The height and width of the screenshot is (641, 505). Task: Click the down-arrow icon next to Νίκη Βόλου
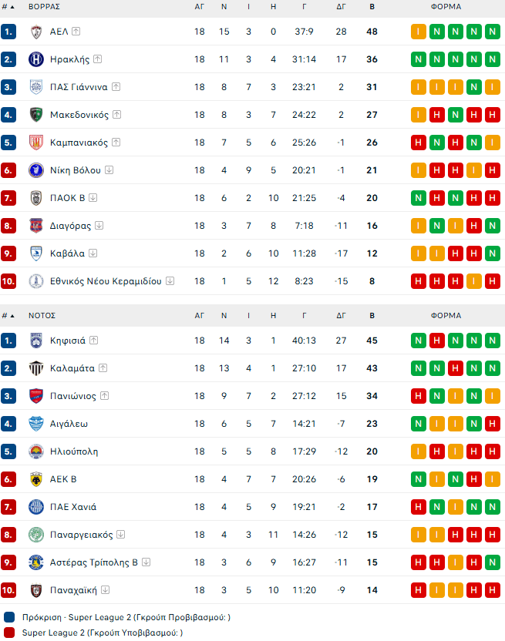(x=109, y=170)
